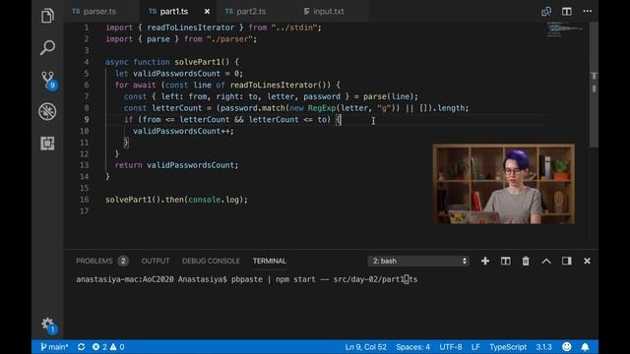Maximize the panel with the chevron-up icon
Screen dimensions: 630x354
(546, 261)
